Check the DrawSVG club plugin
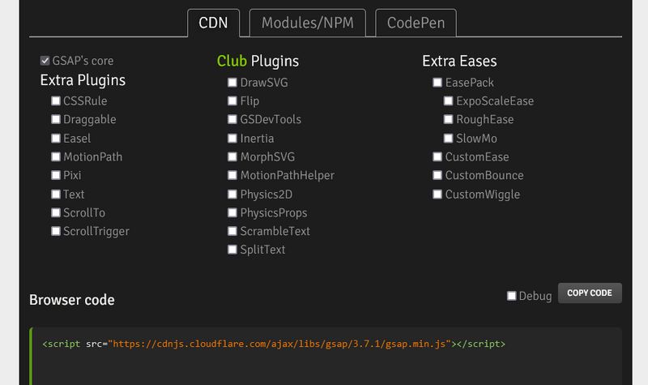The width and height of the screenshot is (648, 385). point(232,83)
